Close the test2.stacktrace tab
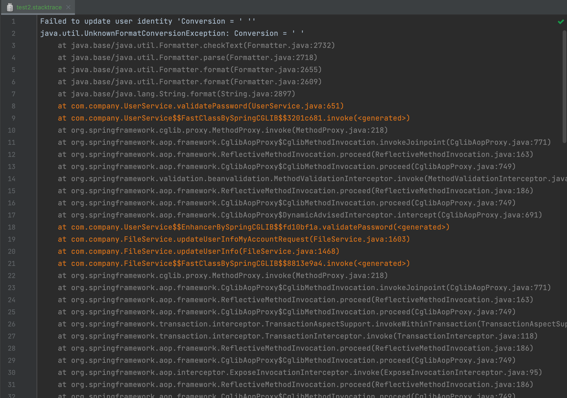Image resolution: width=567 pixels, height=398 pixels. click(68, 7)
